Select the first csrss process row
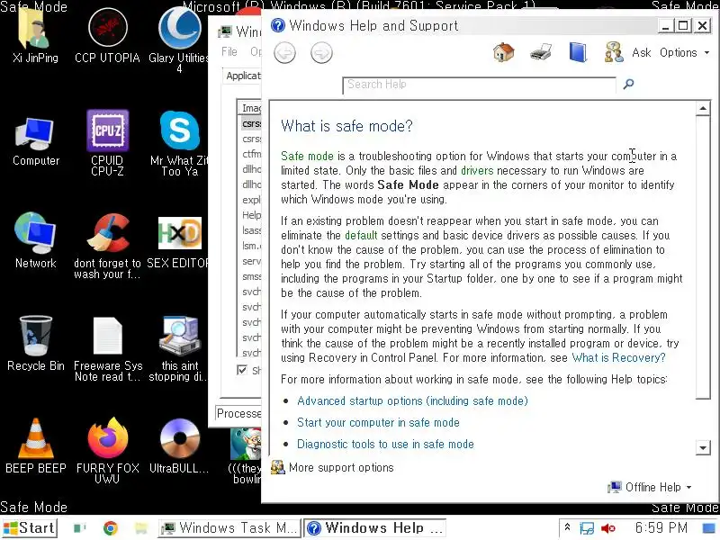Image resolution: width=720 pixels, height=540 pixels. click(250, 123)
